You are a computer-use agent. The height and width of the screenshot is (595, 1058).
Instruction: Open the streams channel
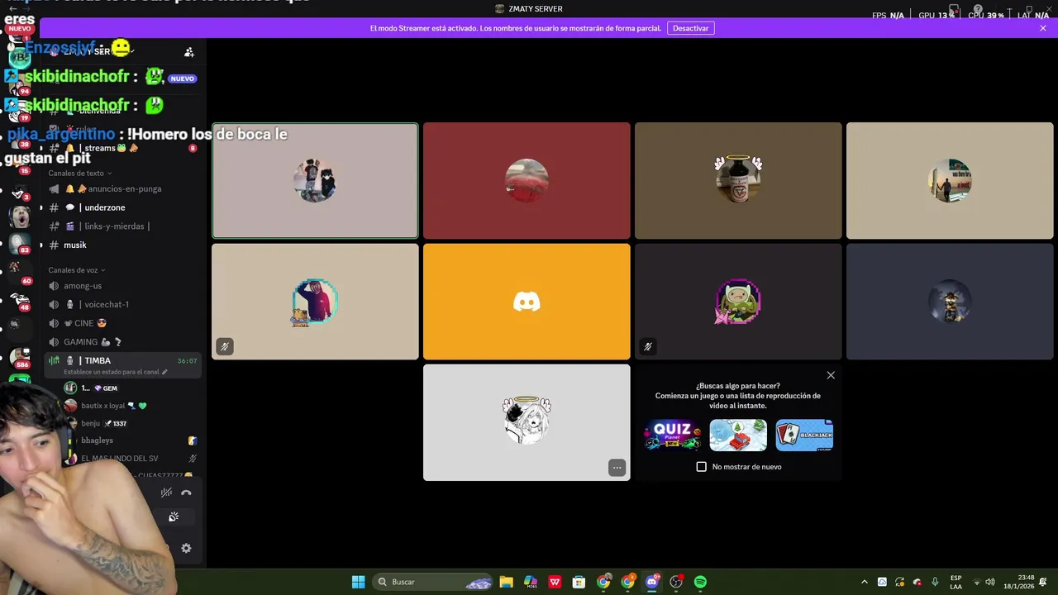[x=122, y=148]
